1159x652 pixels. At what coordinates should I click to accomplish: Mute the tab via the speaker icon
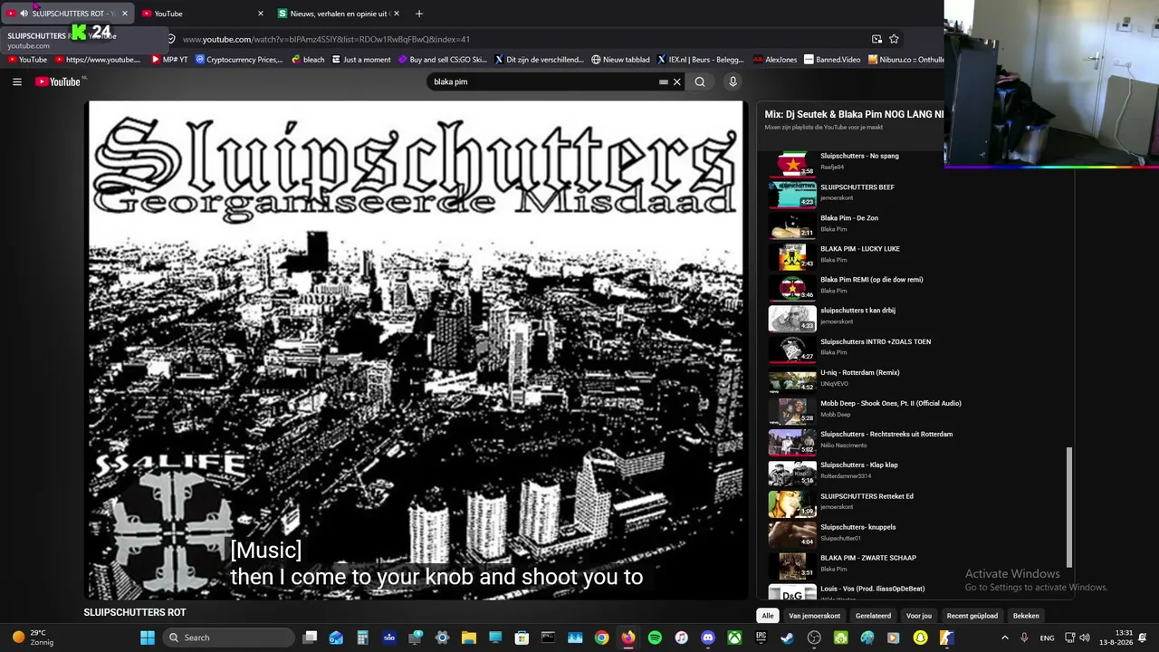(x=24, y=14)
